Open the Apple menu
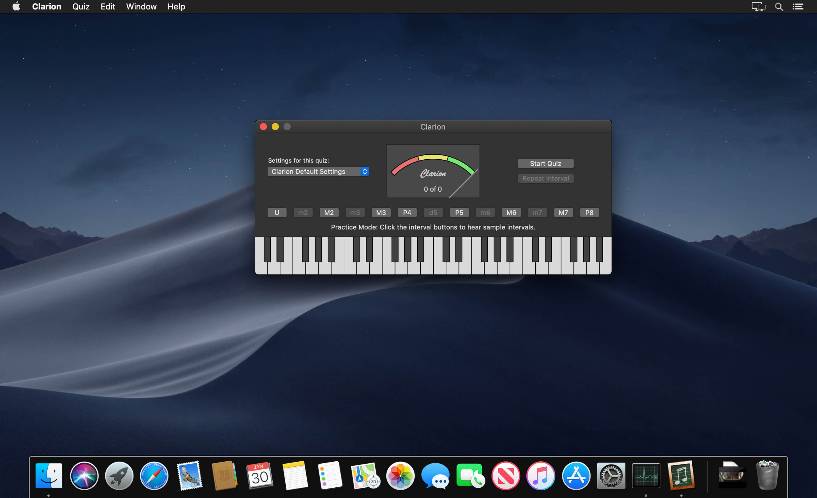Screen dimensions: 817x498 16,7
